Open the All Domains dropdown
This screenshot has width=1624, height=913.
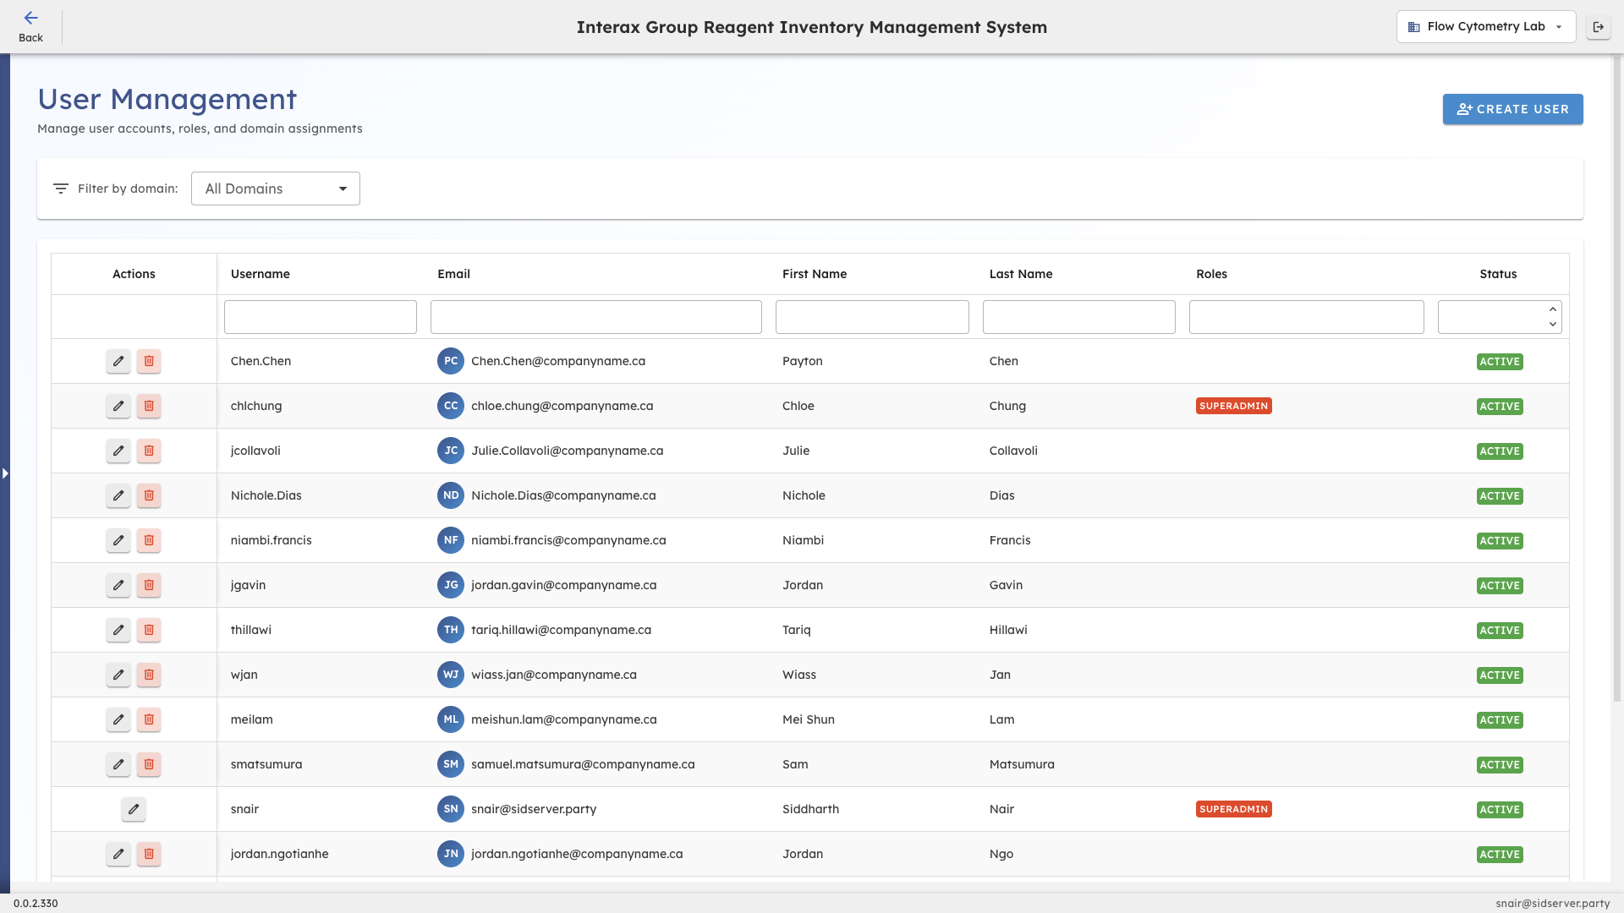[x=275, y=189]
